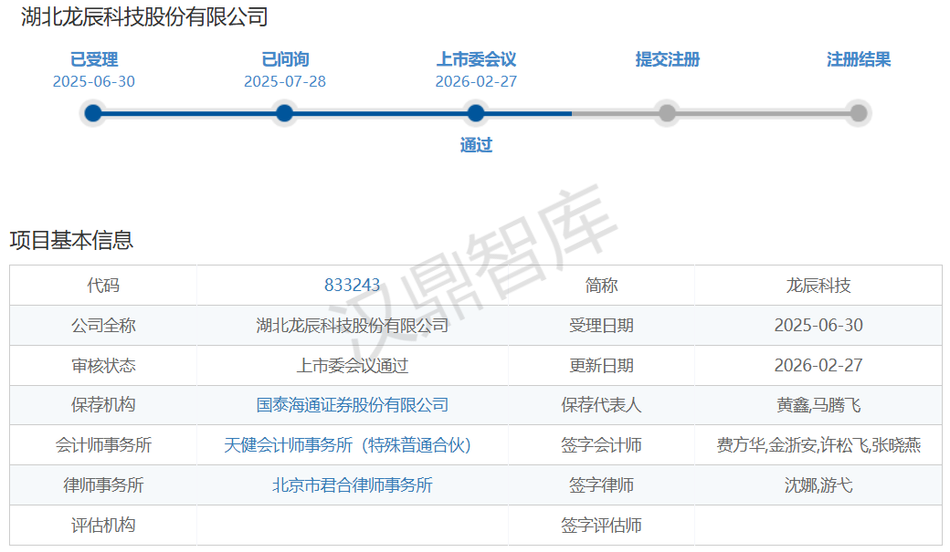Viewport: 950px width, 552px height.
Task: Click the 注册结果 stage circle marker
Action: (858, 113)
